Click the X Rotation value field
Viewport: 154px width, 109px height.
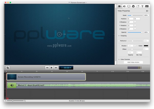tap(131, 22)
